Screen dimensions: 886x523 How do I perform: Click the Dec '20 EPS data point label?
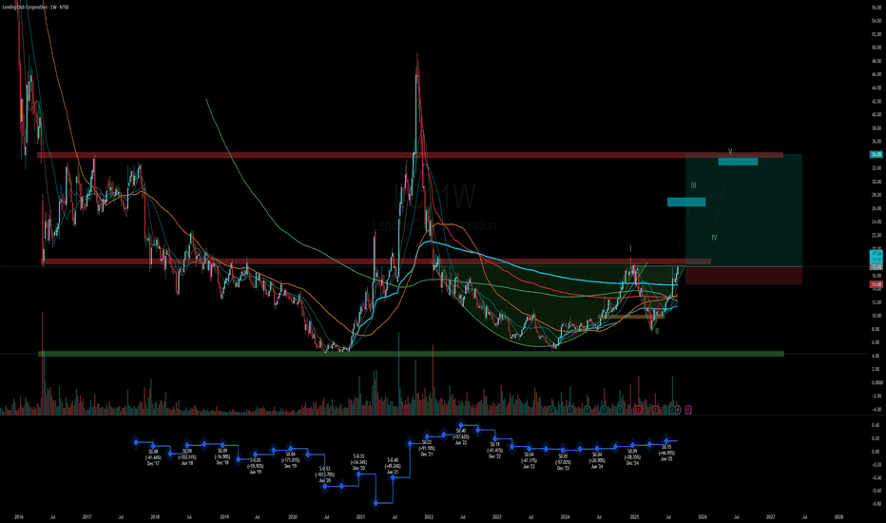click(358, 462)
